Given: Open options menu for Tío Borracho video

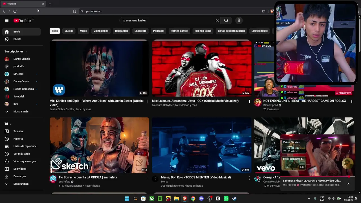Looking at the screenshot, I should (x=147, y=178).
